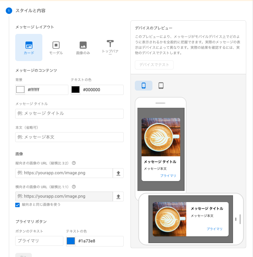
Task: Click the 本文 message body input field
Action: 69,137
